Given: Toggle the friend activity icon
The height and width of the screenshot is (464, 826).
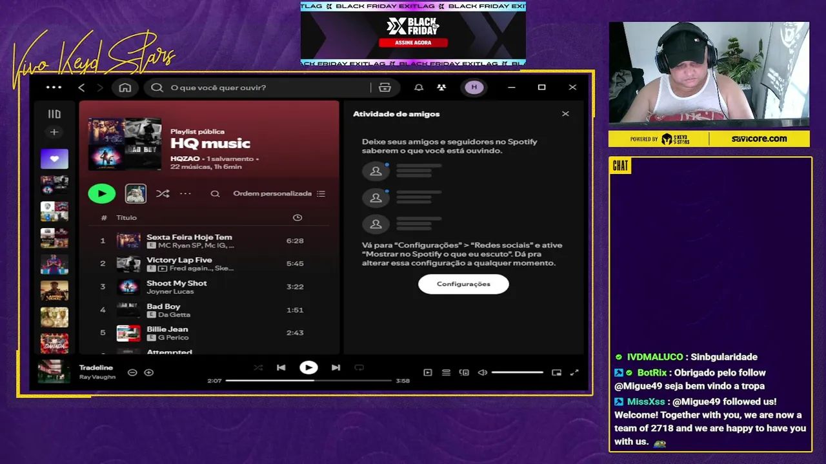Looking at the screenshot, I should (441, 88).
